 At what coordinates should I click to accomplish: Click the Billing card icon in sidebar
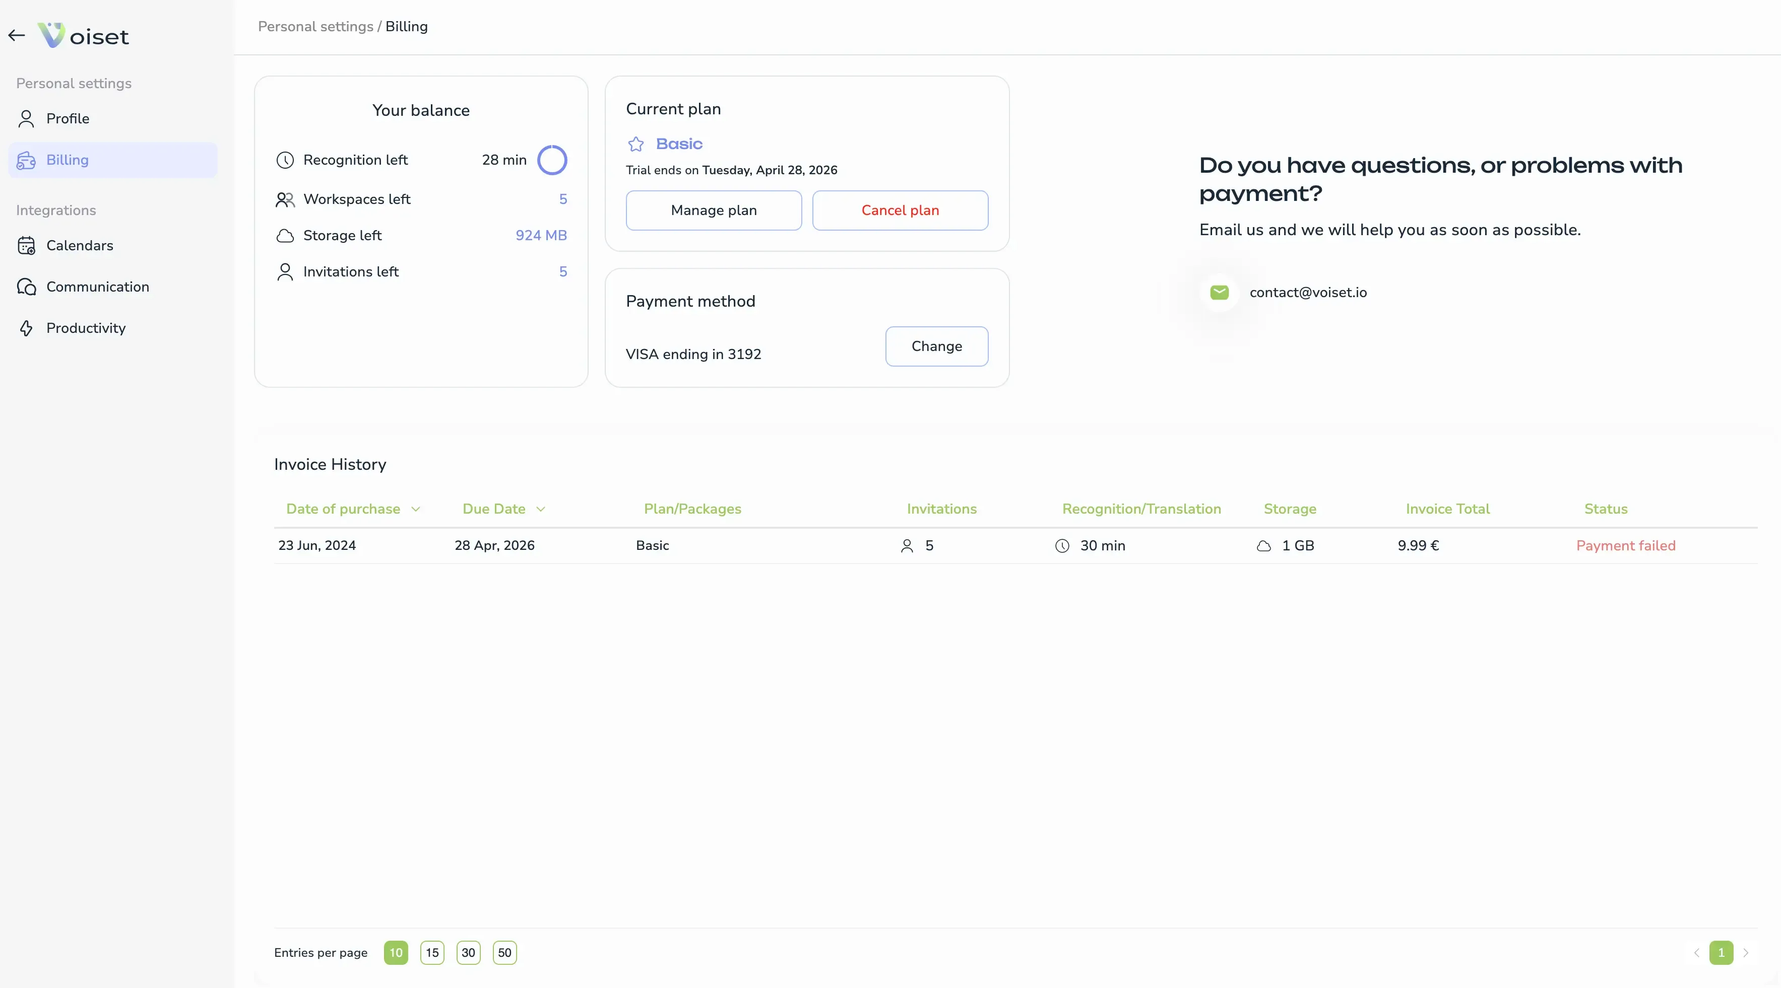[27, 160]
